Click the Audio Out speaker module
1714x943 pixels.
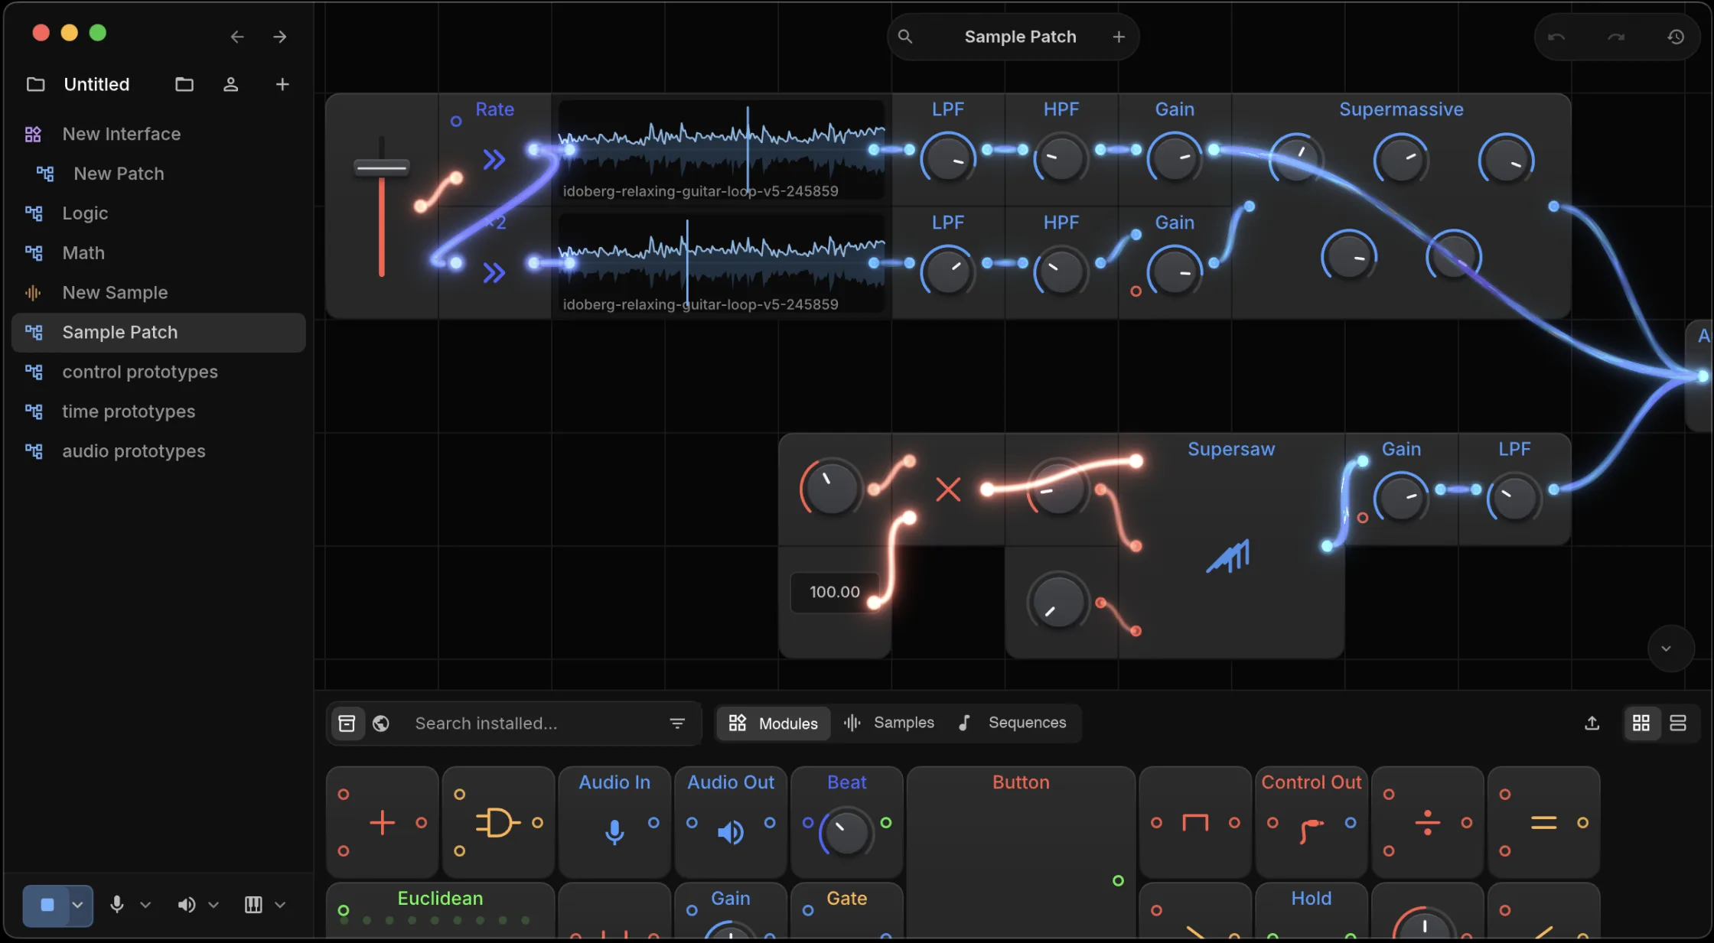pyautogui.click(x=731, y=823)
